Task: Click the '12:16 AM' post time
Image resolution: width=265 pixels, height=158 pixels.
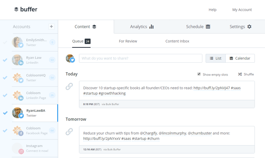Action: click(89, 150)
